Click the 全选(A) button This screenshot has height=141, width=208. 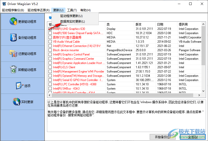(193, 137)
